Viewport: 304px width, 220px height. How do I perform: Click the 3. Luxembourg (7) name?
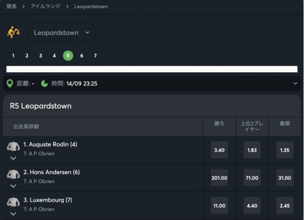[x=48, y=200]
